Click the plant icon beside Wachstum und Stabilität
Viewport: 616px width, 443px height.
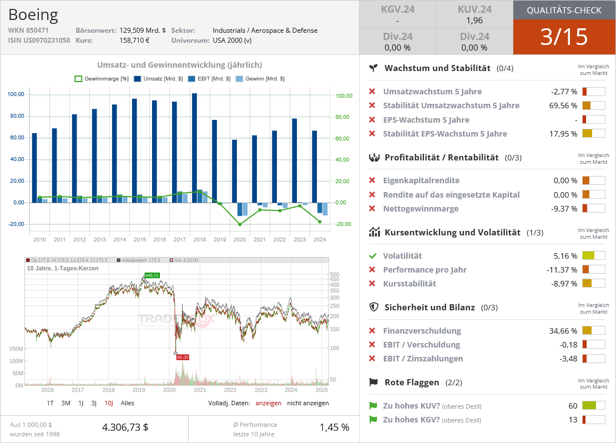[373, 68]
